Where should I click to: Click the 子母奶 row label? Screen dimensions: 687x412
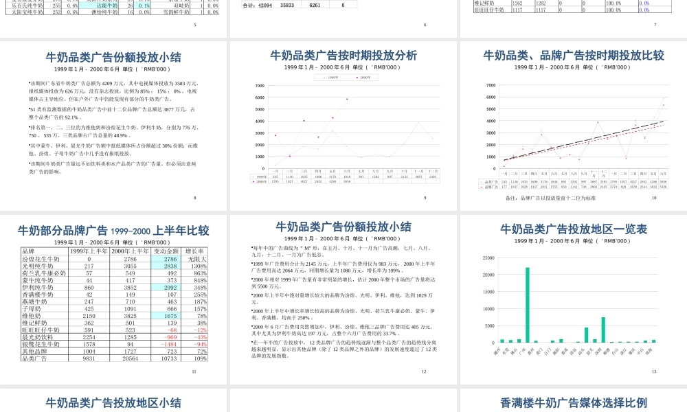(x=32, y=309)
